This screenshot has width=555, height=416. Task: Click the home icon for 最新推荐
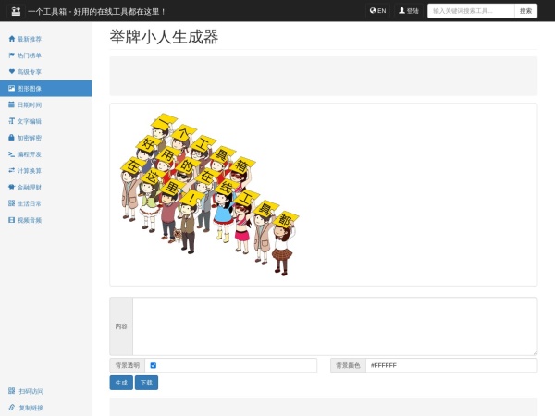tap(11, 39)
